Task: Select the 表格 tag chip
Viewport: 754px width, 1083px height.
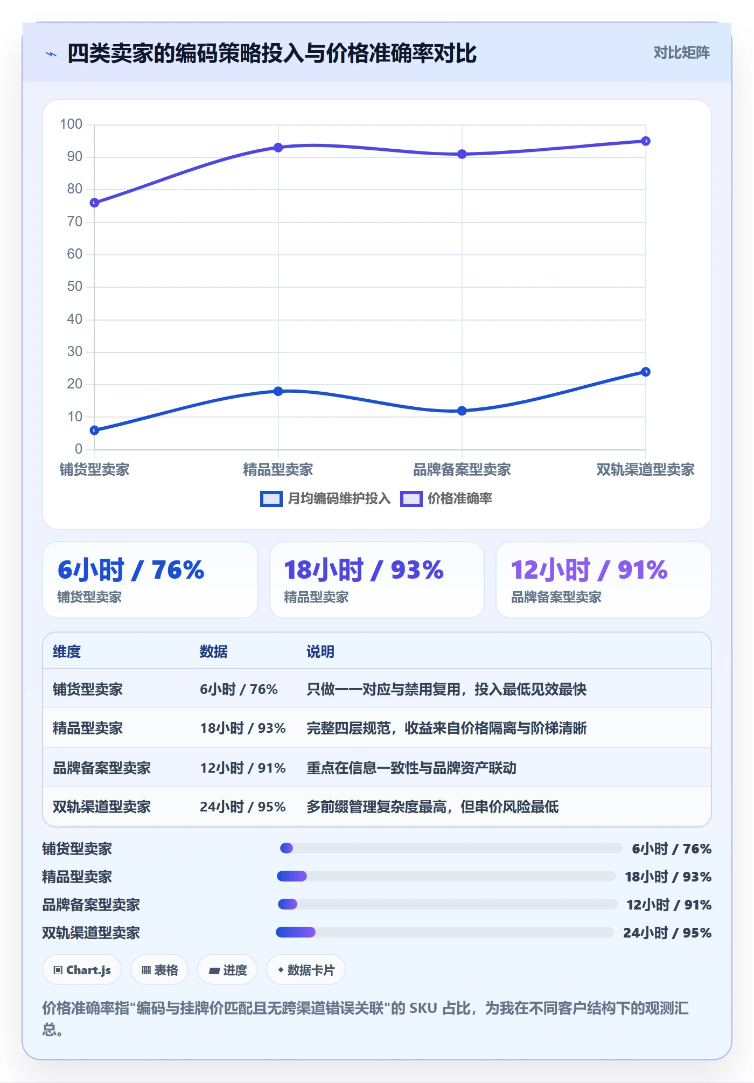Action: tap(159, 970)
